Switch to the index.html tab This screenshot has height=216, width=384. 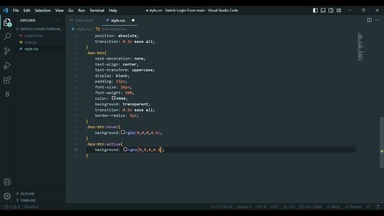(83, 20)
